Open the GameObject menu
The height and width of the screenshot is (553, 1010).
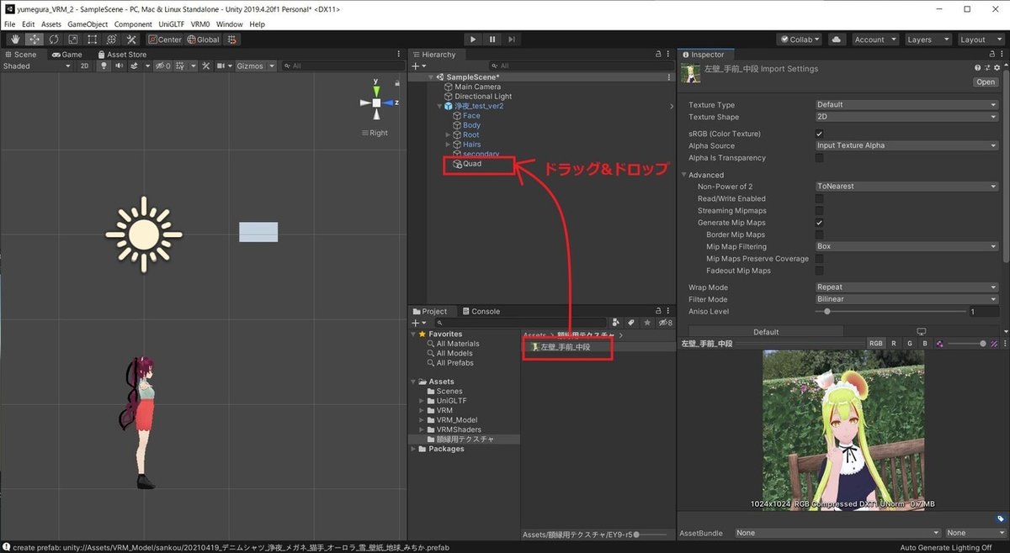pyautogui.click(x=88, y=24)
